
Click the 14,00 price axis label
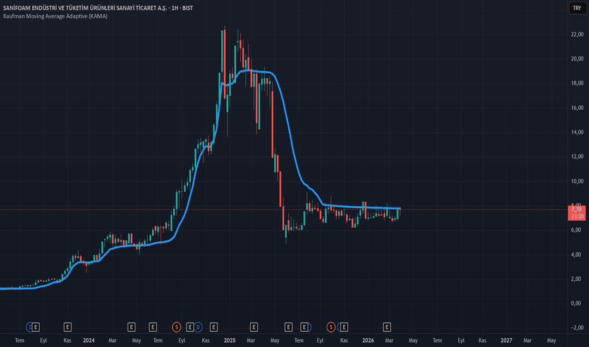(577, 132)
